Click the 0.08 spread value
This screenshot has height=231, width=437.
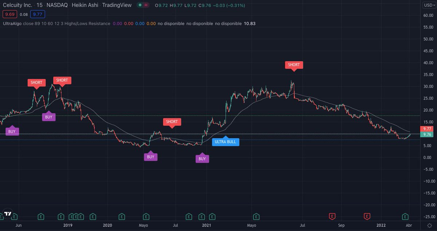coord(23,15)
